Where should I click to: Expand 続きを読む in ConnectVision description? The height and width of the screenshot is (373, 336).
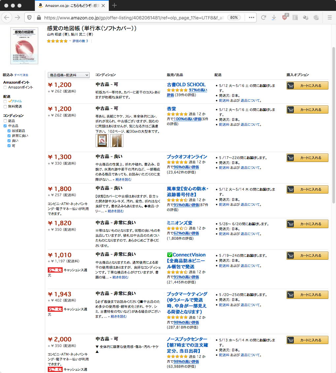pos(120,278)
